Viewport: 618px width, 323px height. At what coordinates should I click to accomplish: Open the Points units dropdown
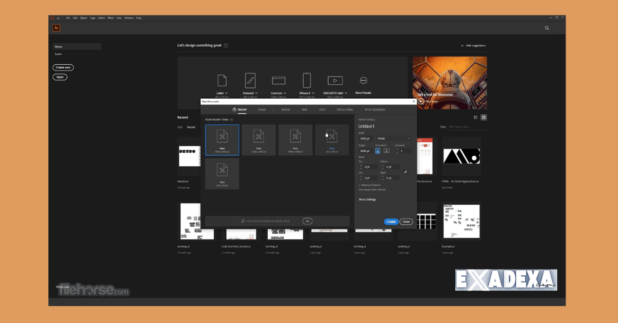pos(393,138)
